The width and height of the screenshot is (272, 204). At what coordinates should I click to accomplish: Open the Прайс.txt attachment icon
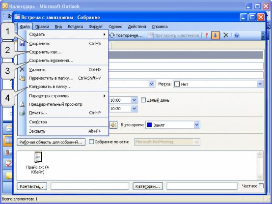[x=38, y=157]
